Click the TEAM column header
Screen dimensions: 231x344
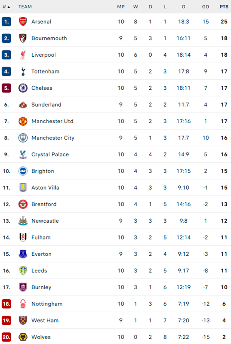pos(24,7)
